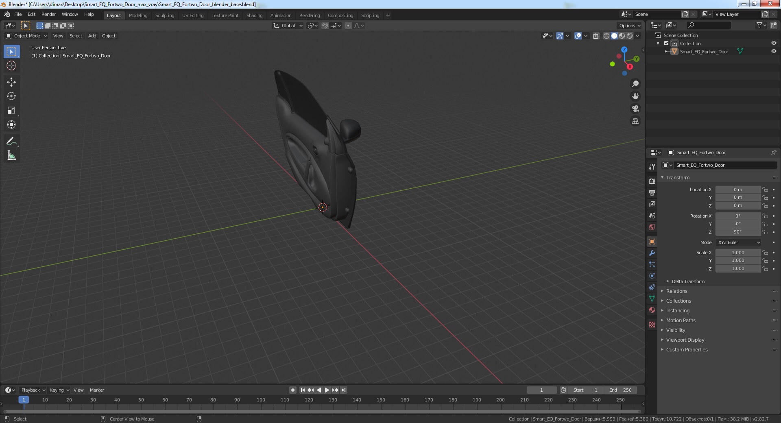Switch to the Shading workspace tab

(x=254, y=15)
